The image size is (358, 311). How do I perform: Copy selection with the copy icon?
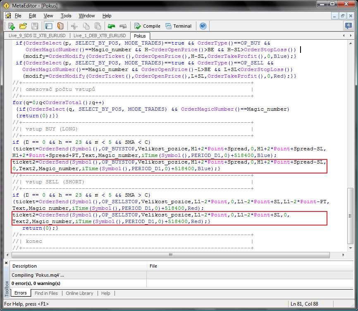point(86,26)
